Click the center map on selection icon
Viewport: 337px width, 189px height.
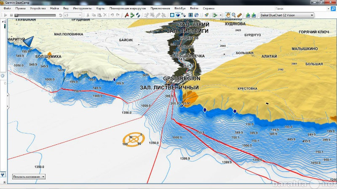[191, 15]
